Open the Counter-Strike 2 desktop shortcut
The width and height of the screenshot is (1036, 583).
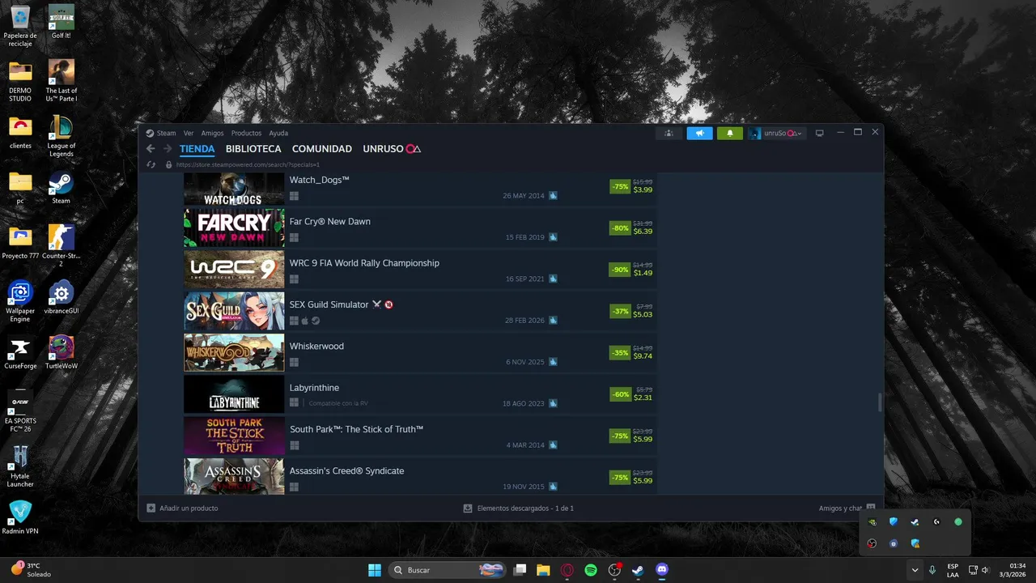click(x=62, y=246)
